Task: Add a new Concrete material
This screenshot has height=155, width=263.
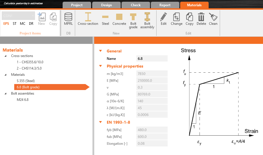Action: (119, 19)
